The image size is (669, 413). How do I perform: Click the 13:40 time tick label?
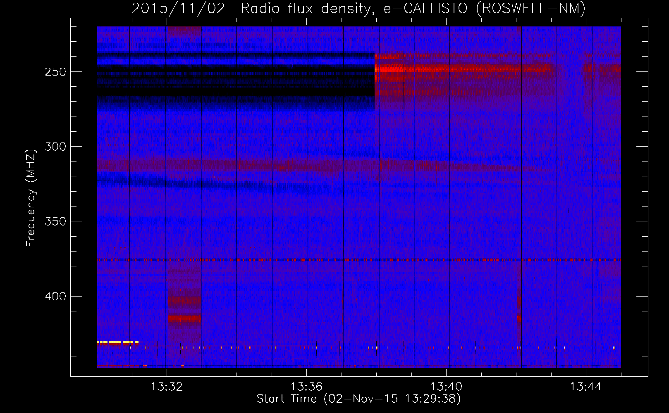tap(446, 387)
